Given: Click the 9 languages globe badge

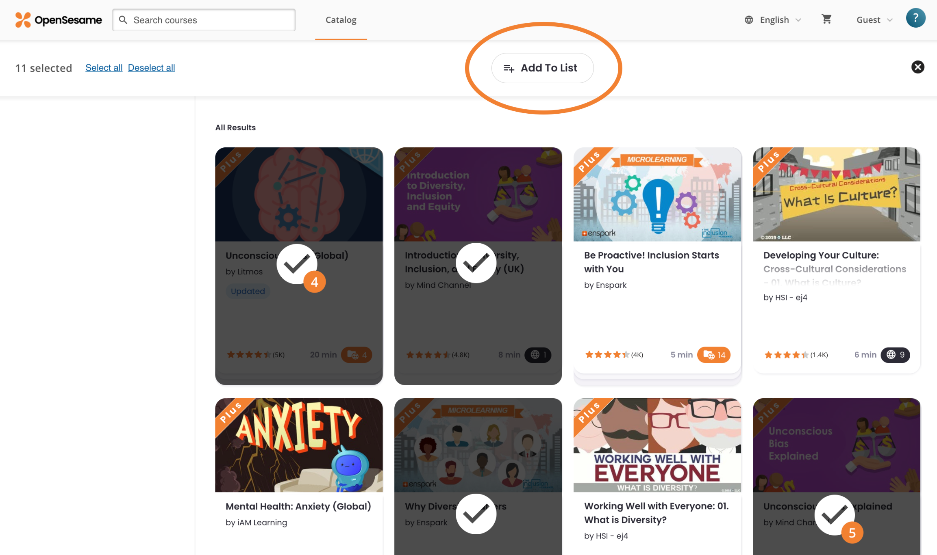Looking at the screenshot, I should click(895, 355).
